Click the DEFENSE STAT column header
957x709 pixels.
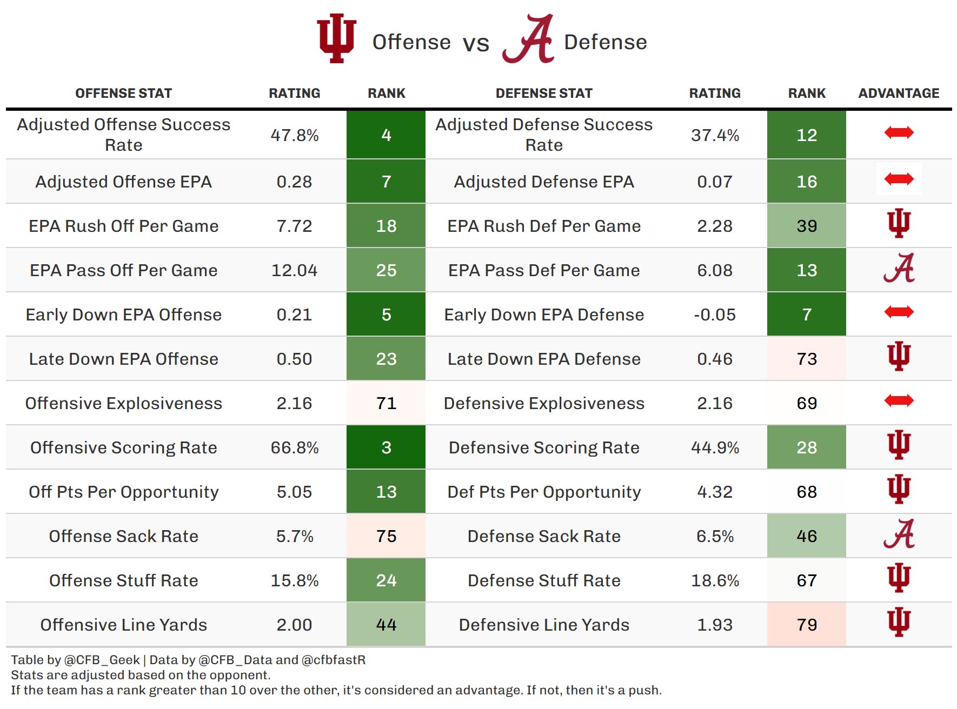click(x=544, y=93)
